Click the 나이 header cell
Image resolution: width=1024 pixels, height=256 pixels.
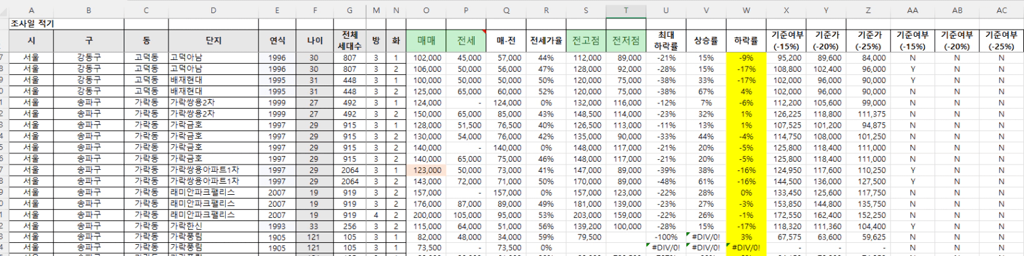point(315,40)
